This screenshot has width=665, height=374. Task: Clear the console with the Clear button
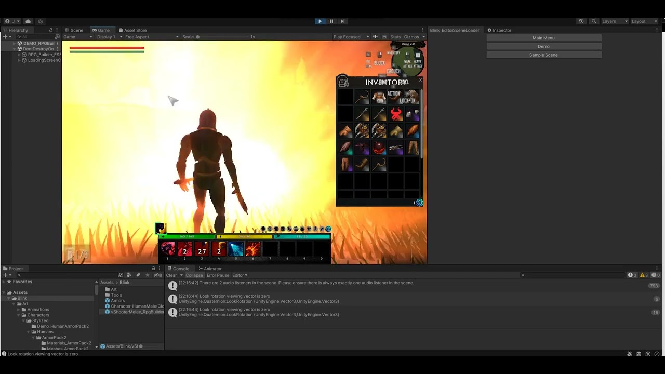point(171,275)
